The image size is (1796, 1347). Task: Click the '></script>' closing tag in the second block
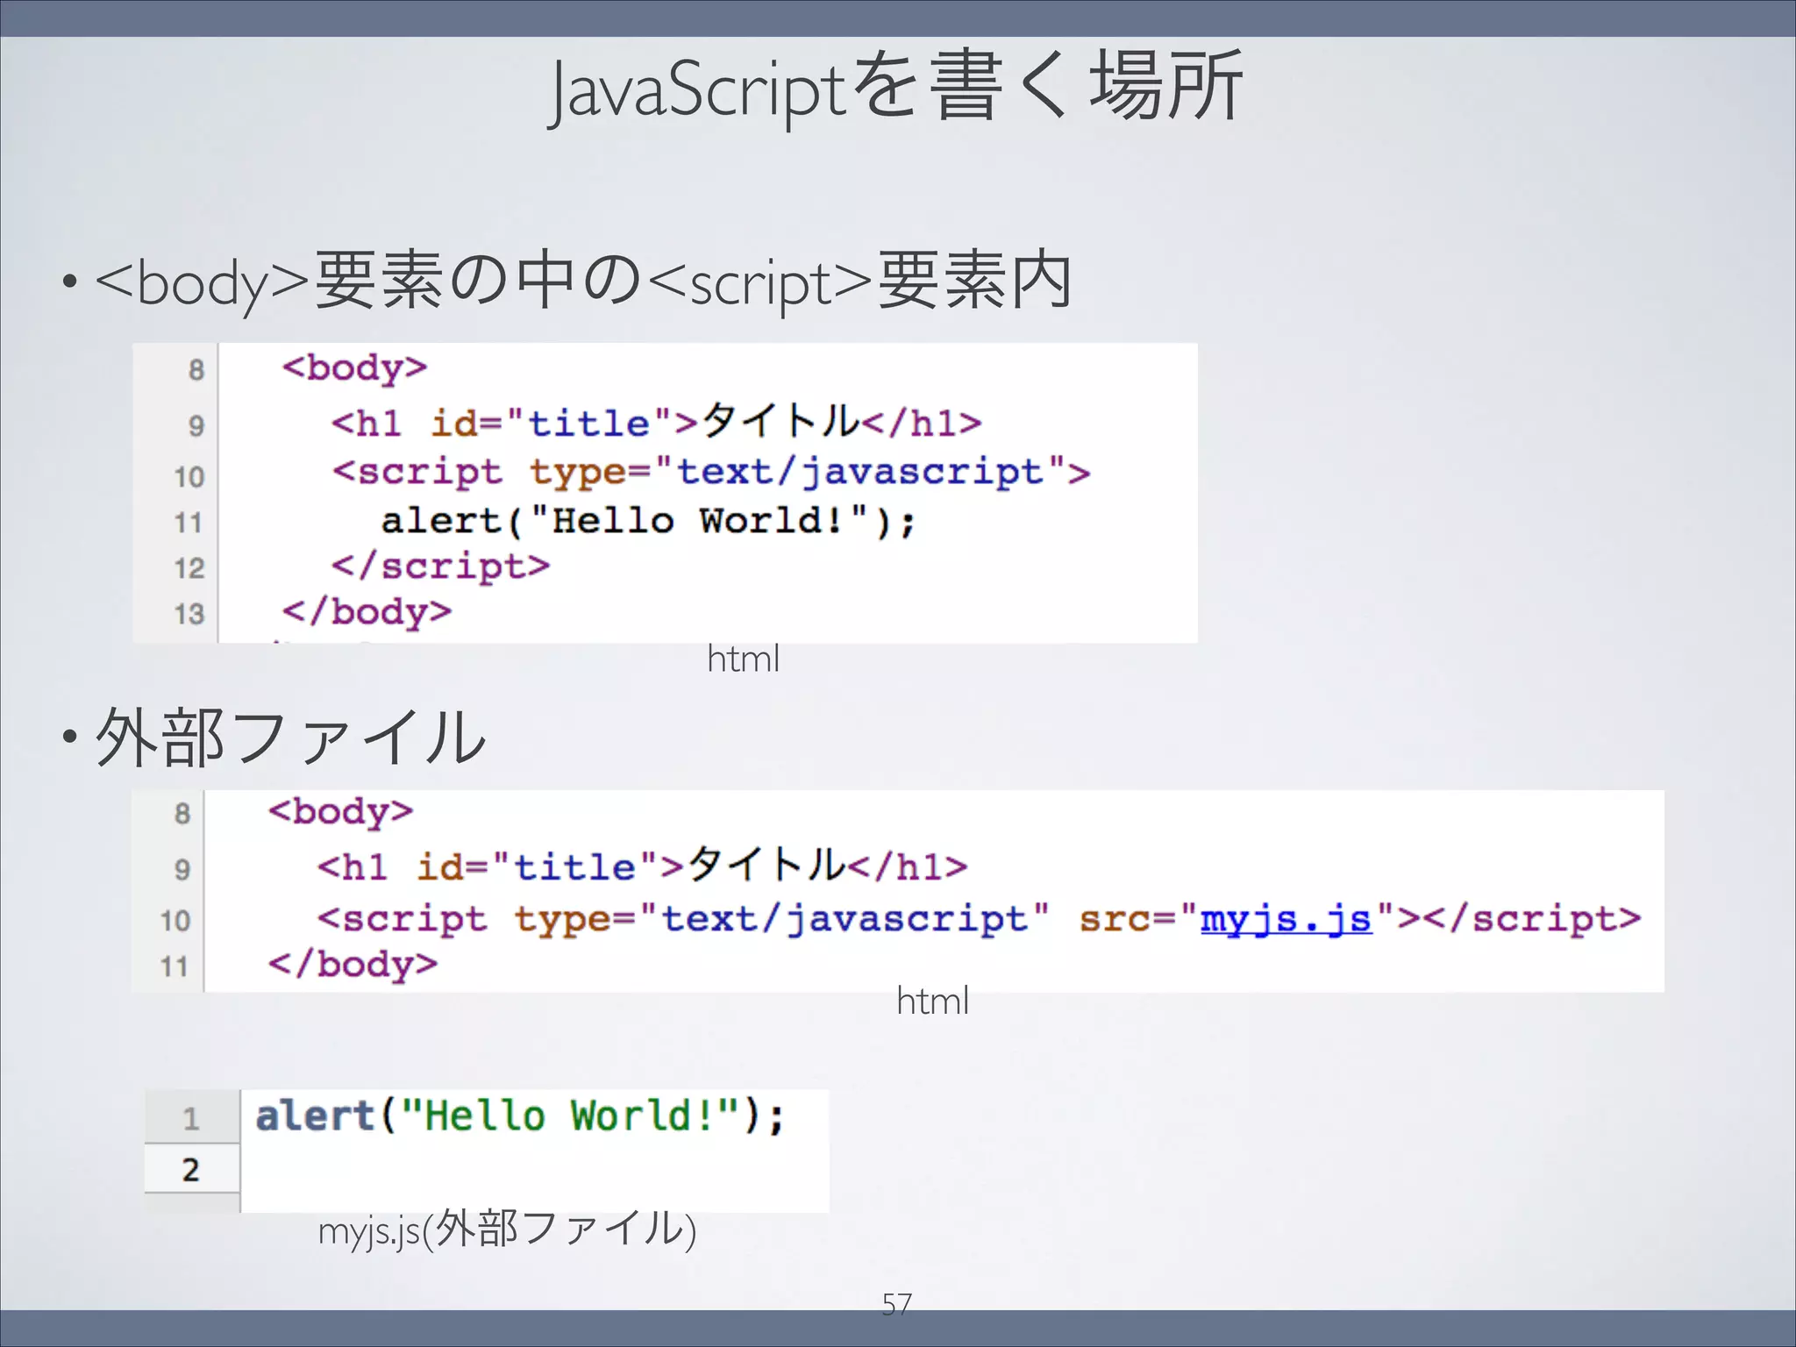pos(1519,920)
